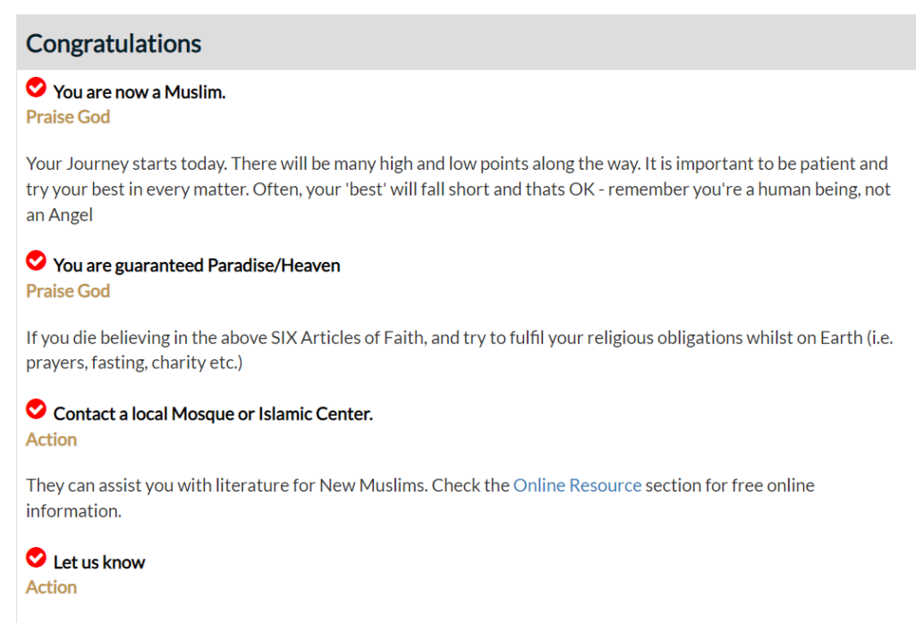Open the Online Resource link
The width and height of the screenshot is (916, 623).
(x=577, y=485)
